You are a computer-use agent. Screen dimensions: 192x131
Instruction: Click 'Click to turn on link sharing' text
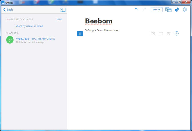point(30,42)
